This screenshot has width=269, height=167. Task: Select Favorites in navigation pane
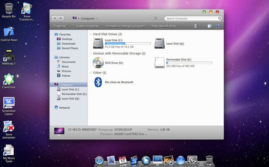[x=65, y=34]
